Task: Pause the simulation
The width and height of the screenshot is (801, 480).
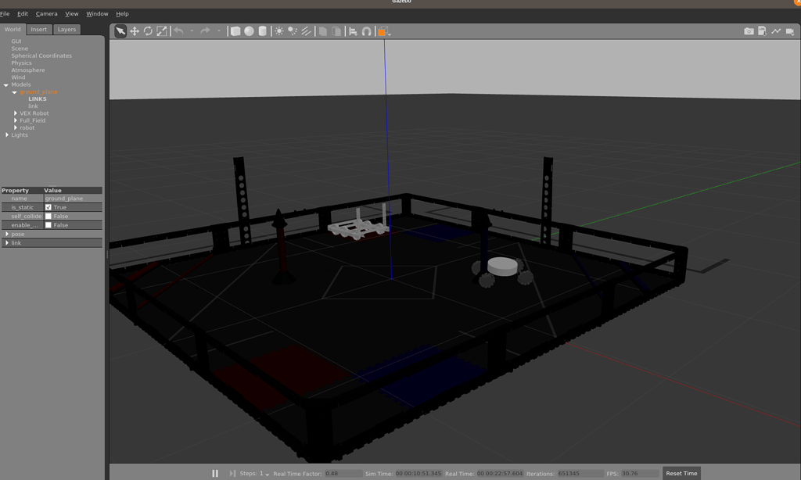Action: coord(215,473)
